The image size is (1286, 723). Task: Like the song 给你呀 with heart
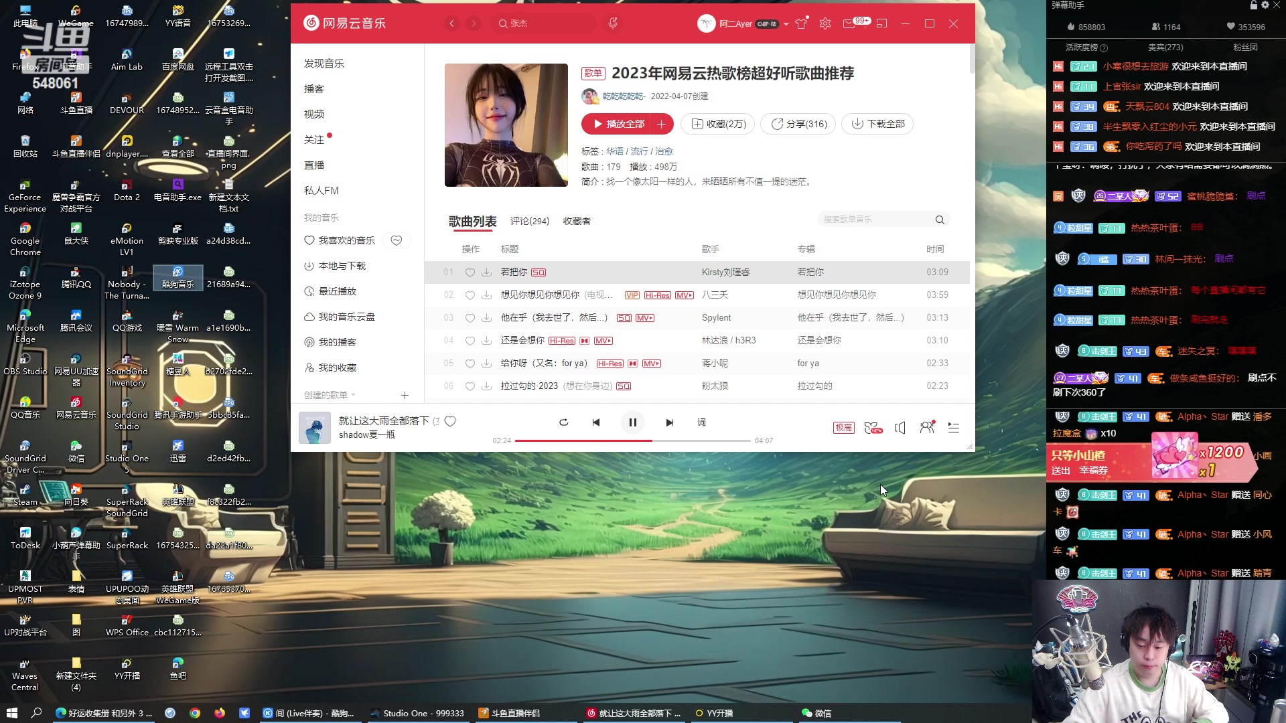click(470, 364)
